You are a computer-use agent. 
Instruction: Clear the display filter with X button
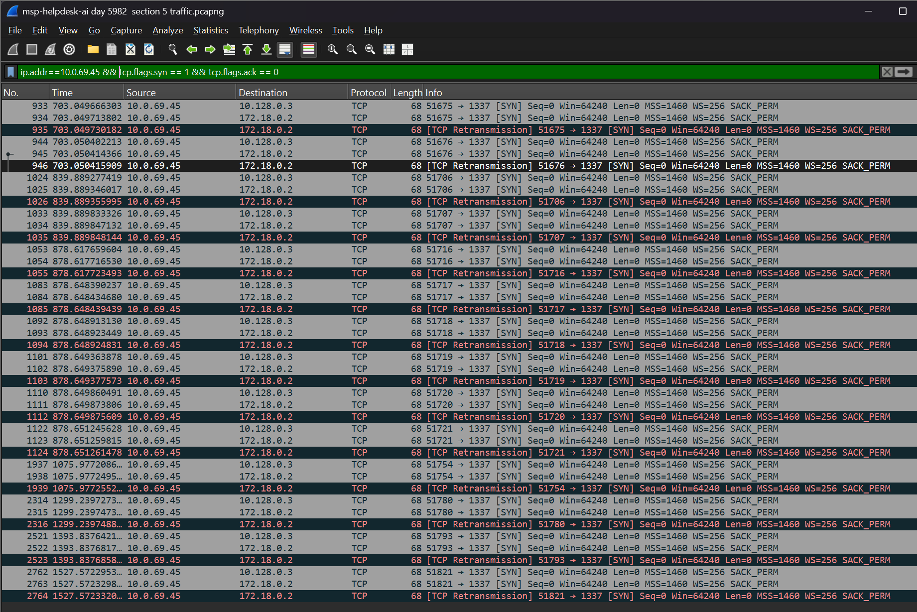click(887, 72)
